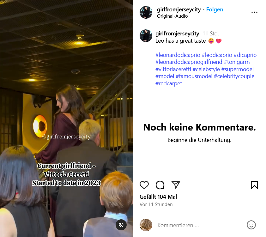Unmute the video with the speaker icon
This screenshot has width=266, height=237.
pos(121,225)
